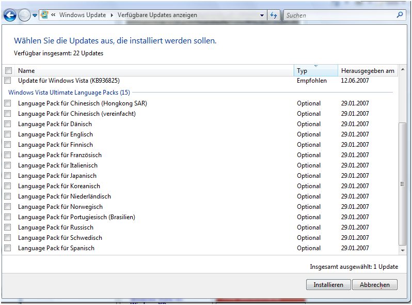Click the Windows Update breadcrumb
Image resolution: width=412 pixels, height=305 pixels.
83,15
